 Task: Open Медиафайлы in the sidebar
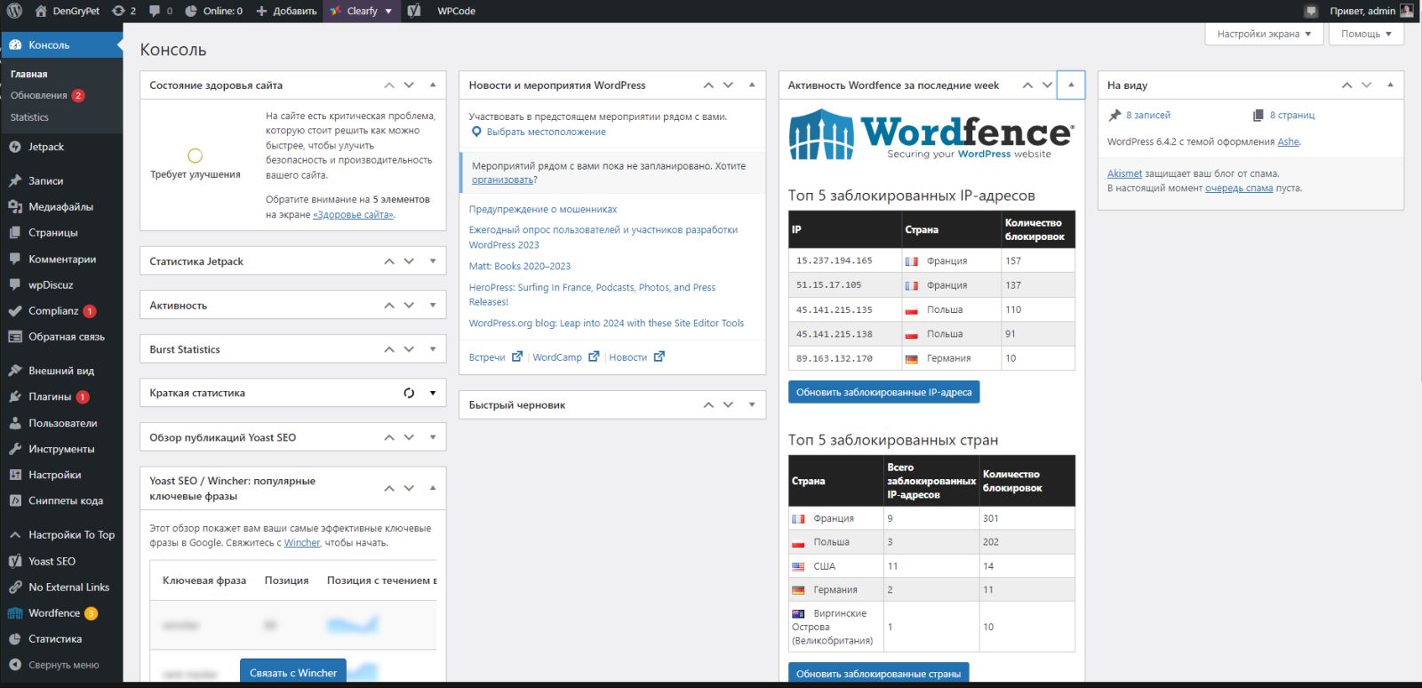[61, 206]
